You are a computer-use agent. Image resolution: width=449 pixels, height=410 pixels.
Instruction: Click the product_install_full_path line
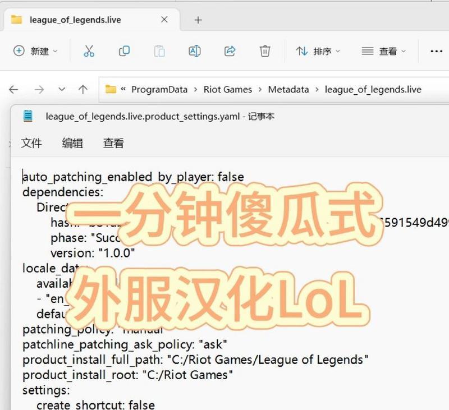195,360
